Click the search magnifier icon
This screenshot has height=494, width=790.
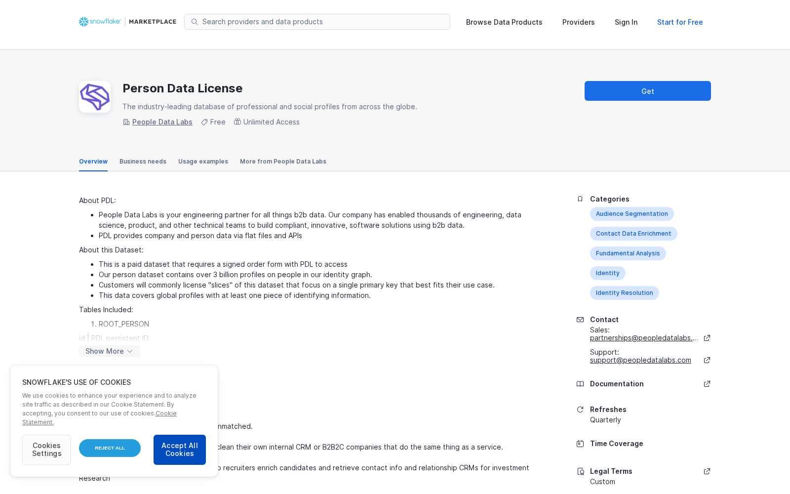195,22
